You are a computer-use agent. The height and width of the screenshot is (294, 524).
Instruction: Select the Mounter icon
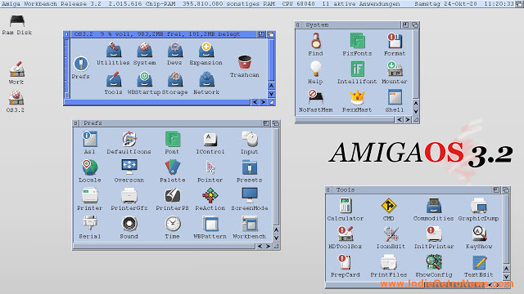click(395, 69)
